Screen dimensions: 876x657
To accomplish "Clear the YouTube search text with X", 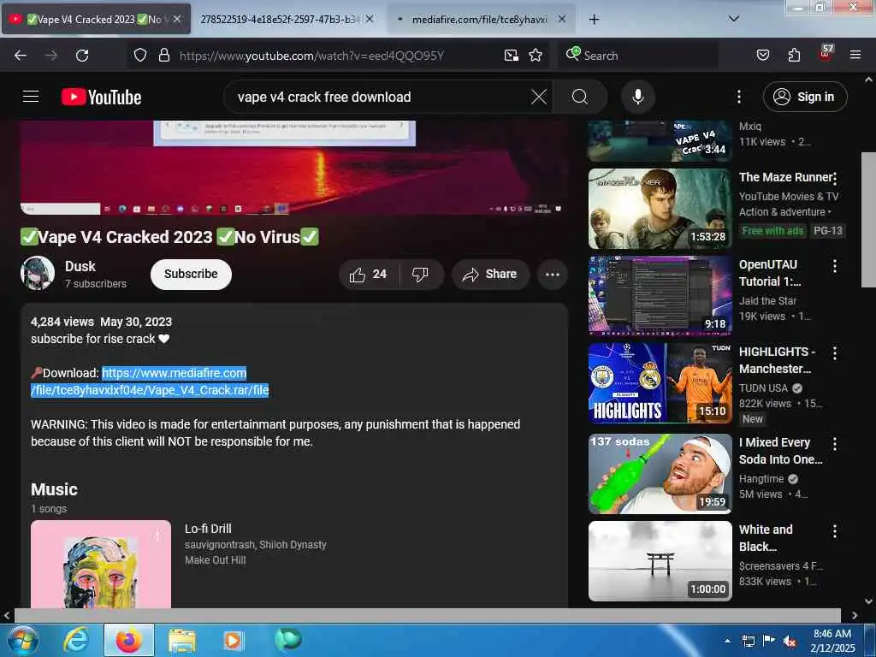I will pyautogui.click(x=539, y=97).
